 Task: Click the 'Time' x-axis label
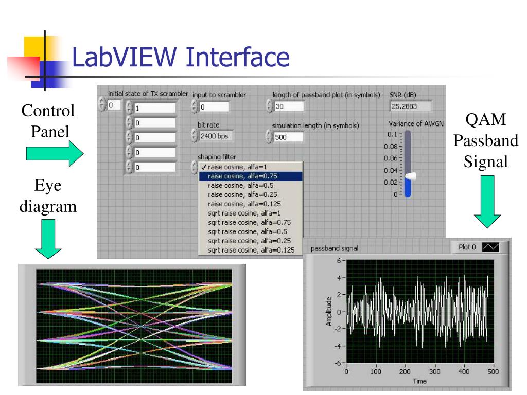420,381
